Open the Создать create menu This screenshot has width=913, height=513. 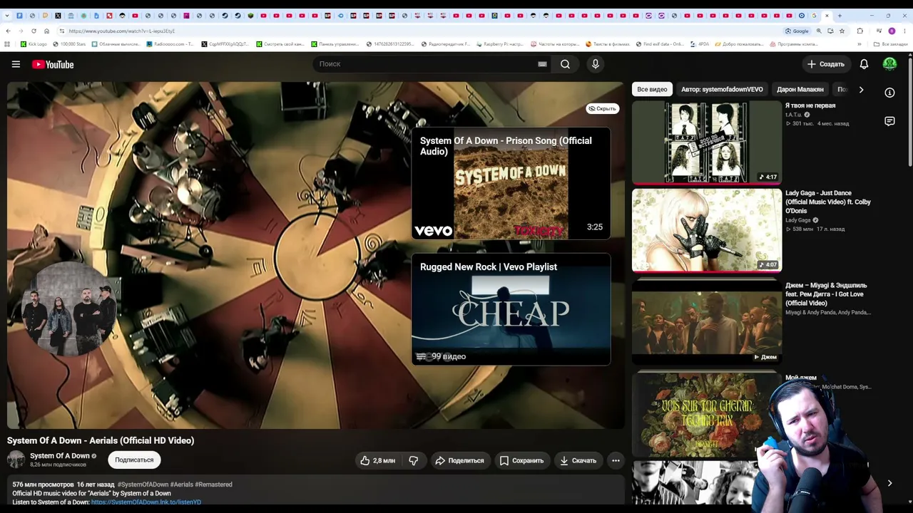825,64
